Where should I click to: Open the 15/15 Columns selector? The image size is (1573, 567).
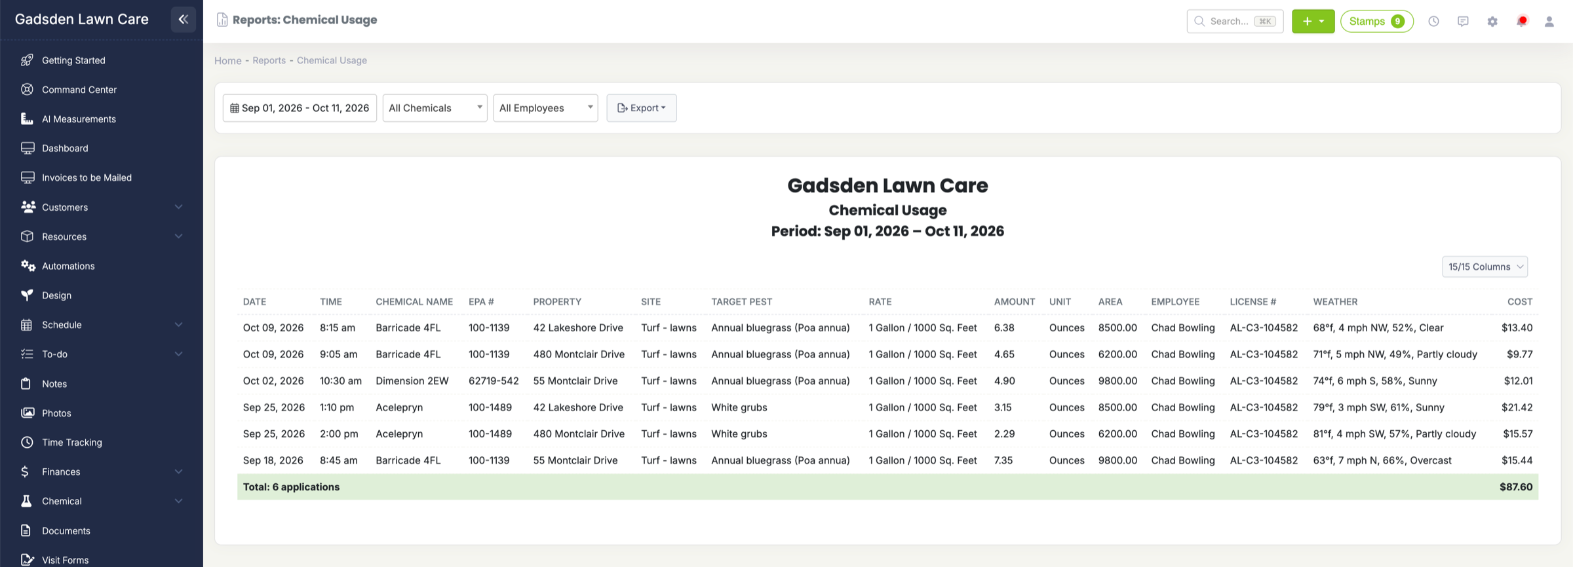point(1485,266)
